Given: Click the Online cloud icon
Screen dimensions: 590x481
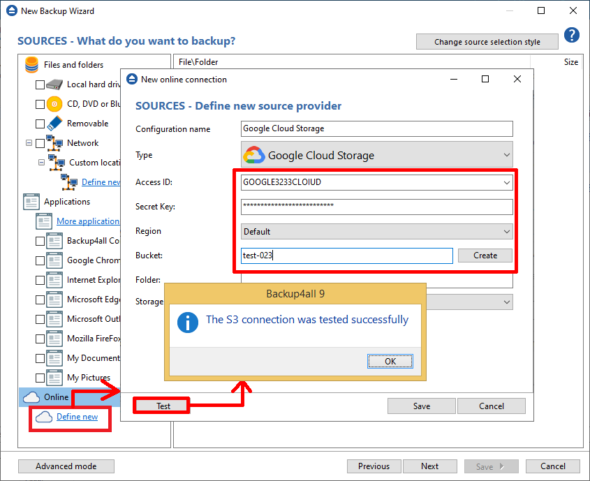Looking at the screenshot, I should point(31,397).
